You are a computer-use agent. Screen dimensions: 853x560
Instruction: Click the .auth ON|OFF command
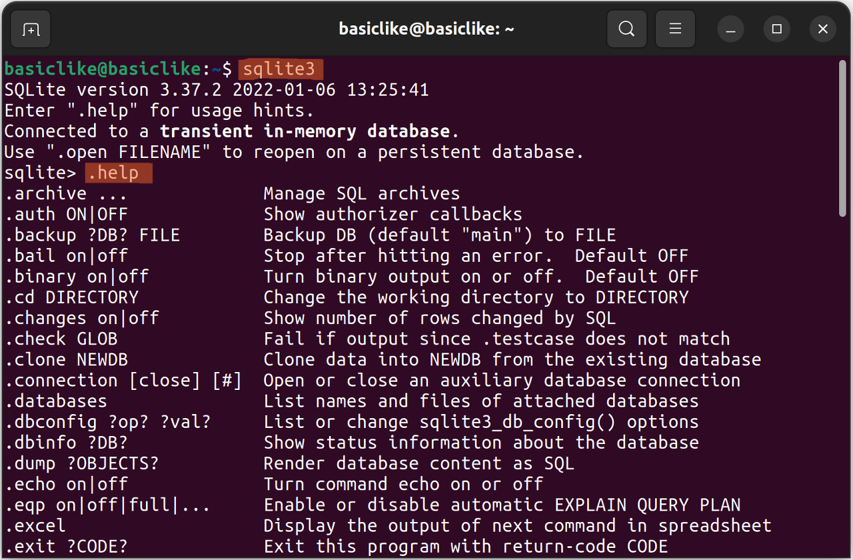66,214
